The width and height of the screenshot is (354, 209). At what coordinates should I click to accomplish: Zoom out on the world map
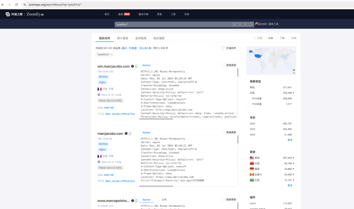294,73
